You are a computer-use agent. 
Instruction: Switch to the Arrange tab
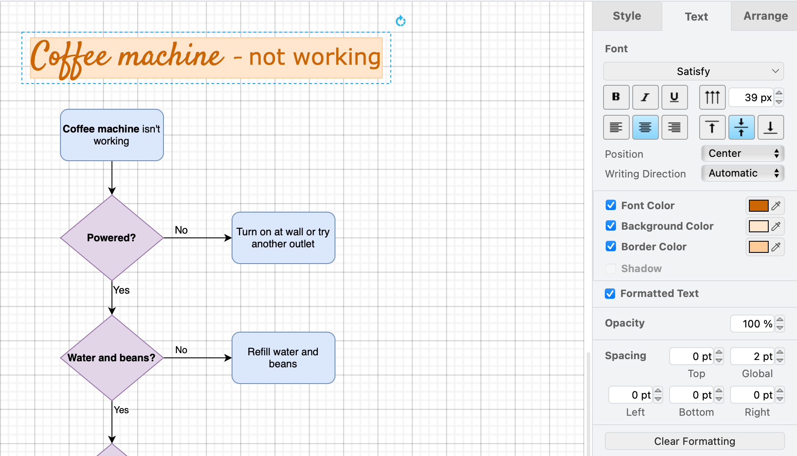765,16
